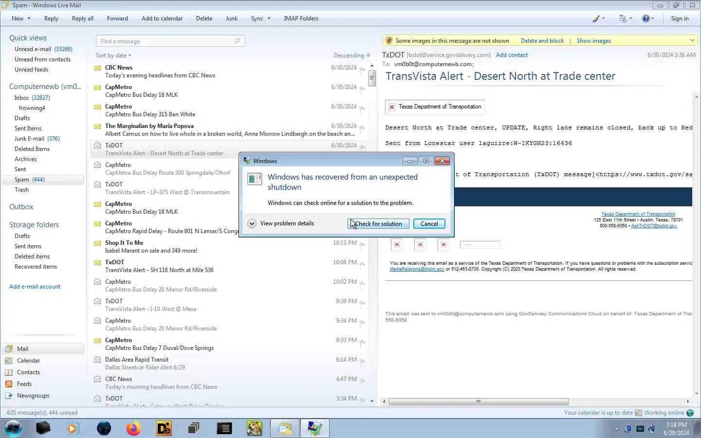701x438 pixels.
Task: Click the problem report flag taskbar icon
Action: [314, 428]
